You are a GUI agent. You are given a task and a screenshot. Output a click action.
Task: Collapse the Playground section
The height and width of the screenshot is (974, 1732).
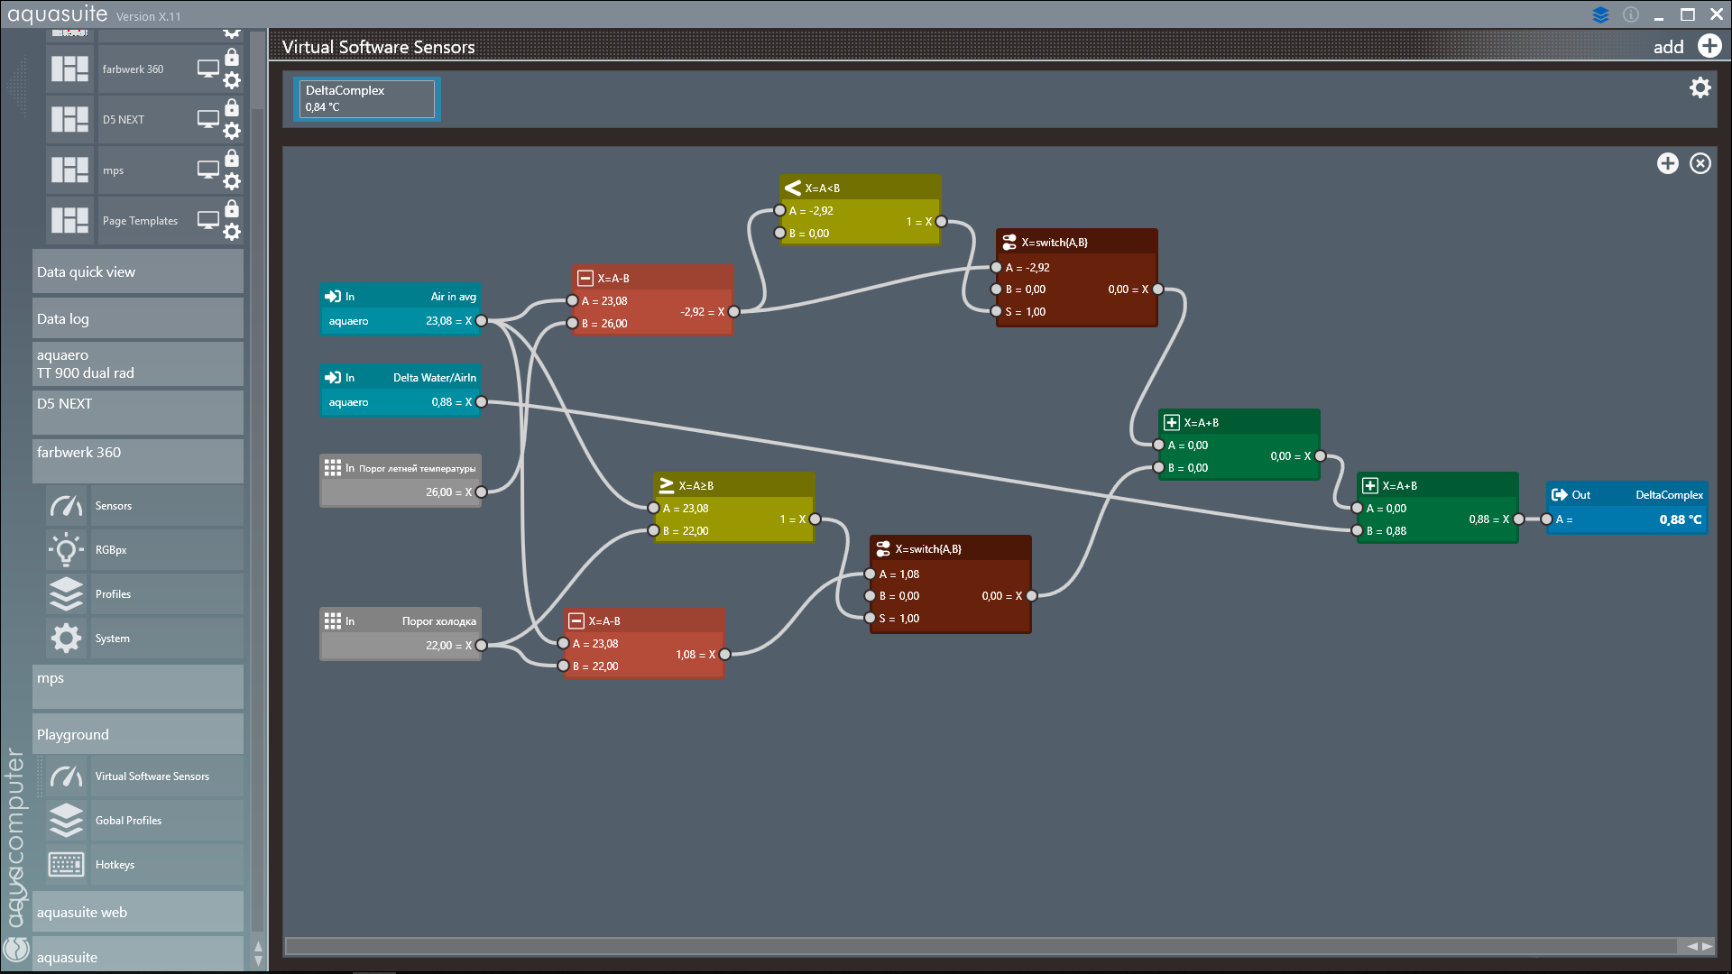coord(137,734)
